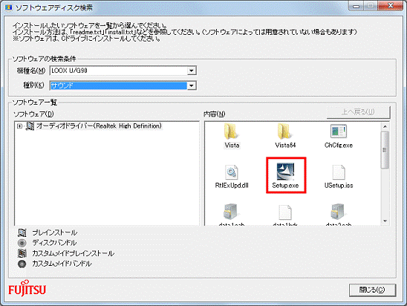Click the contents list scrollbar thumb
This screenshot has width=407, height=306.
pos(385,150)
